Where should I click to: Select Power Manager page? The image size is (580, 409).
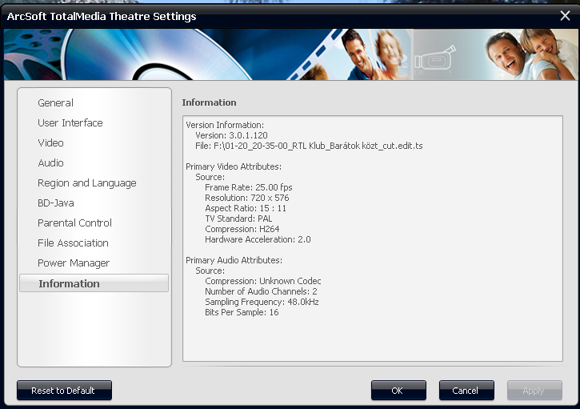pos(74,263)
